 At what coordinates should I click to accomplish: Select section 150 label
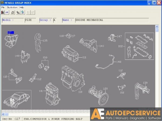coord(45,57)
